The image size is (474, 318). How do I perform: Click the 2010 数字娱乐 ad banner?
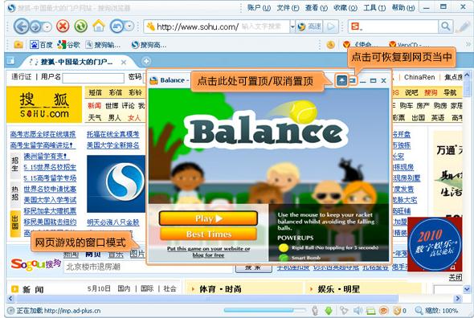435,244
